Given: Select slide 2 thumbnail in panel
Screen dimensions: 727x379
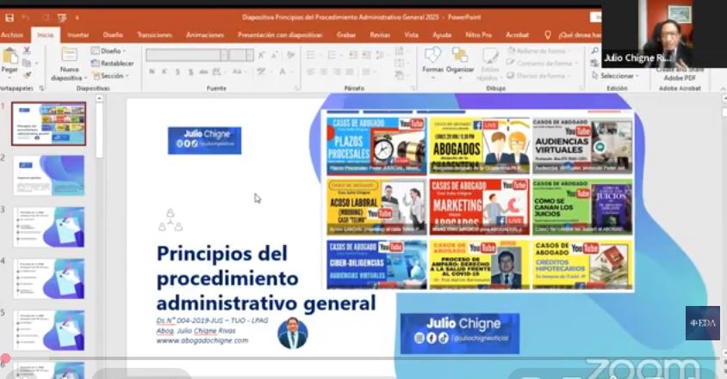Looking at the screenshot, I should point(49,175).
